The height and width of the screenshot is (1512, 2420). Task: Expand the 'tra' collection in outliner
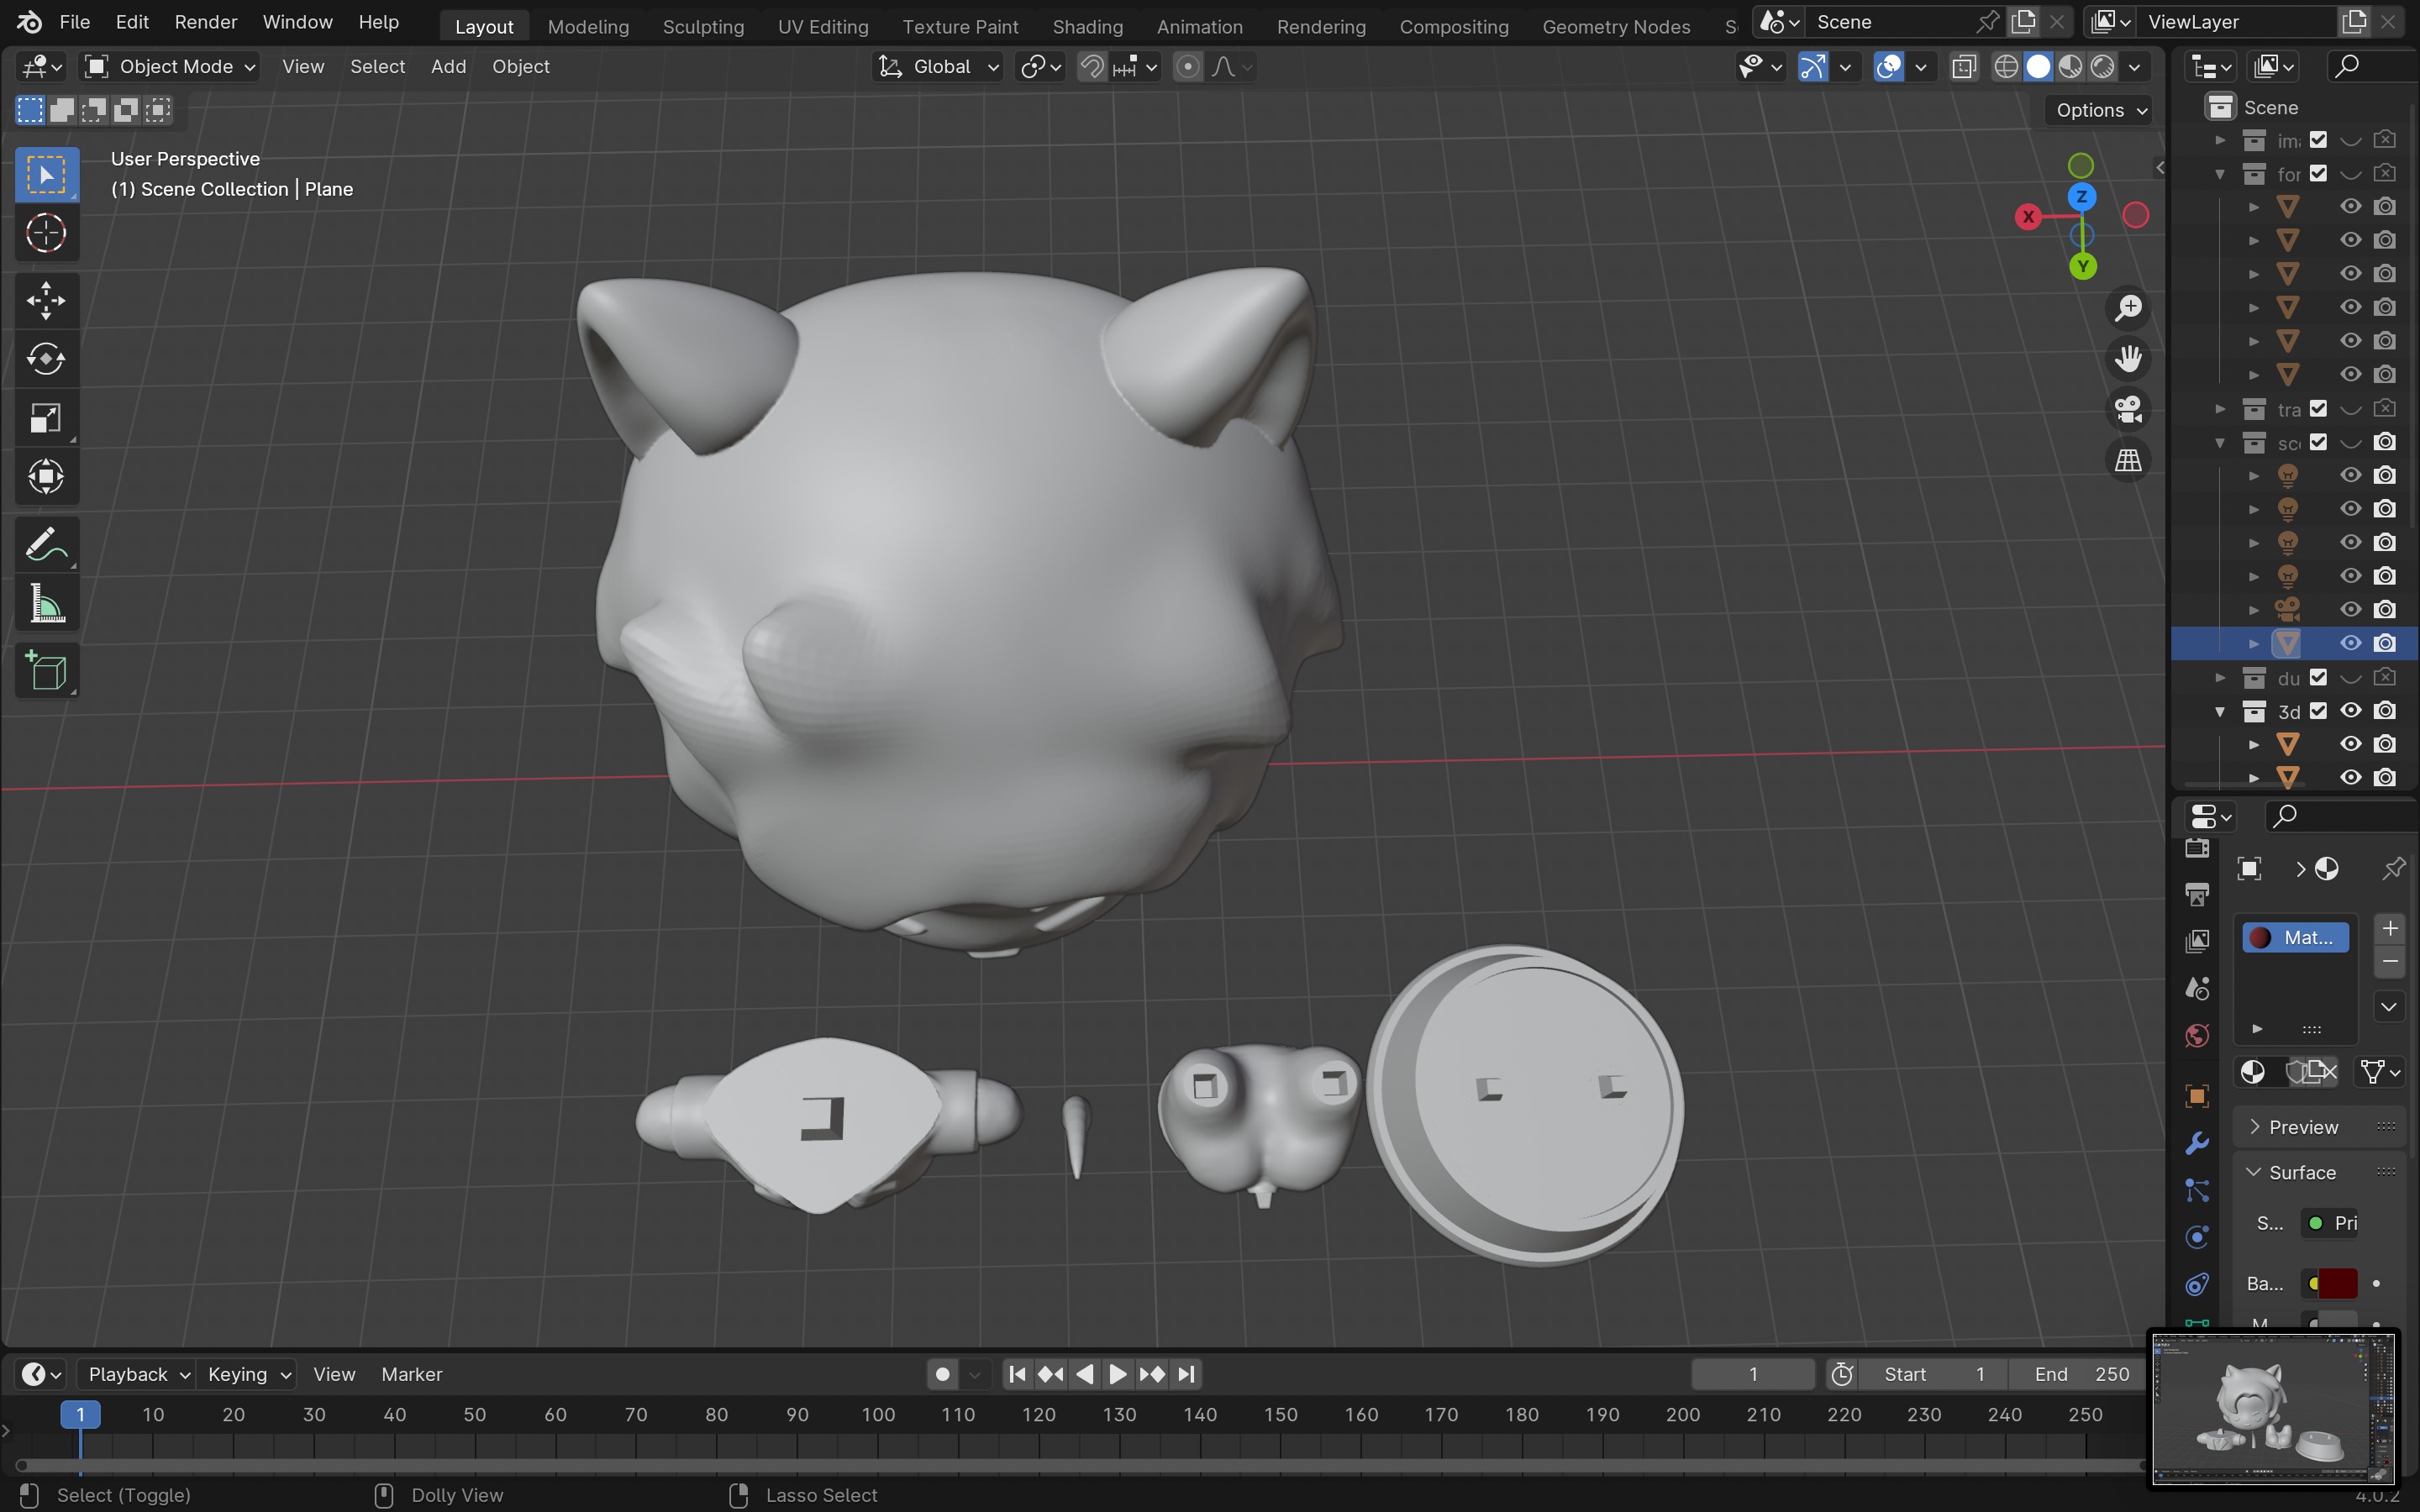coord(2220,409)
